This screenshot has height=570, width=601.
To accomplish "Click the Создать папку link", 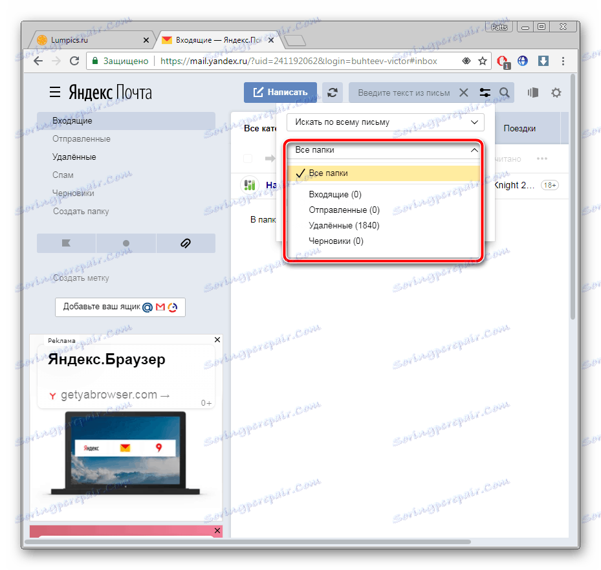I will point(81,211).
